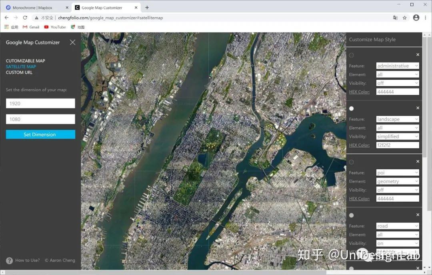This screenshot has height=275, width=432.
Task: Close the Google Map Customizer tab
Action: (136, 8)
